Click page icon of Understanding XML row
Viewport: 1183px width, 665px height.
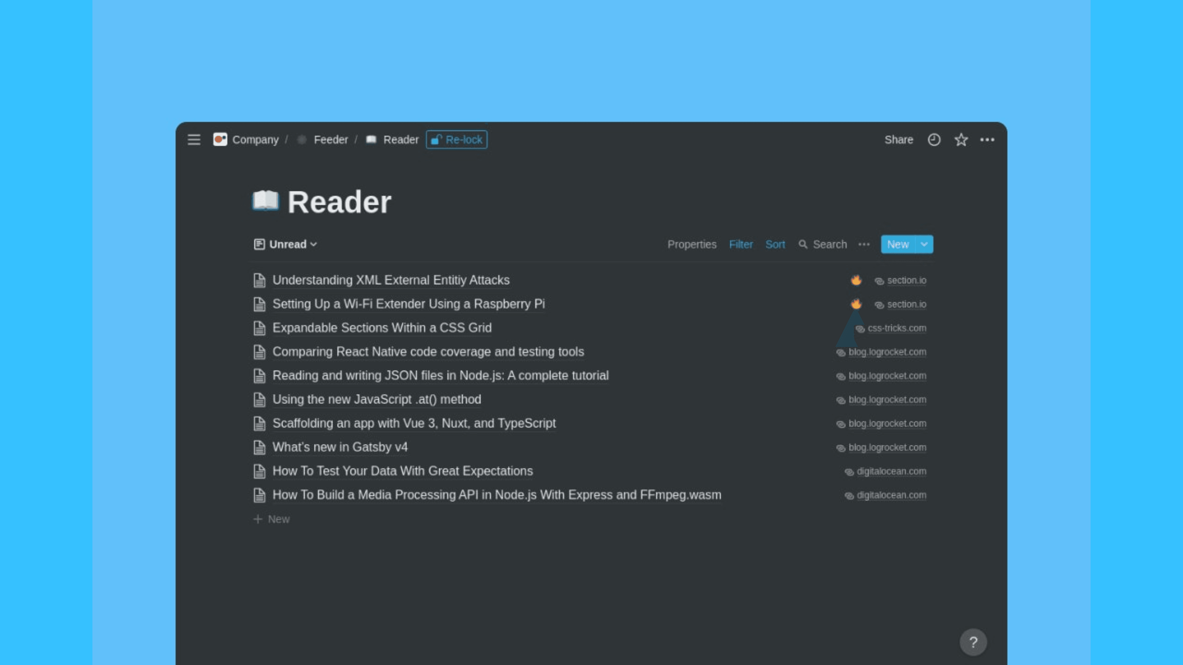tap(259, 280)
